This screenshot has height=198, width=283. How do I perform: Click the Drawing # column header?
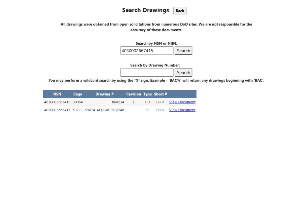click(x=104, y=94)
